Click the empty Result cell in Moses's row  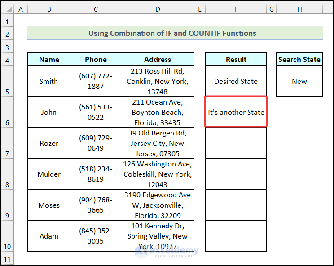pyautogui.click(x=236, y=205)
